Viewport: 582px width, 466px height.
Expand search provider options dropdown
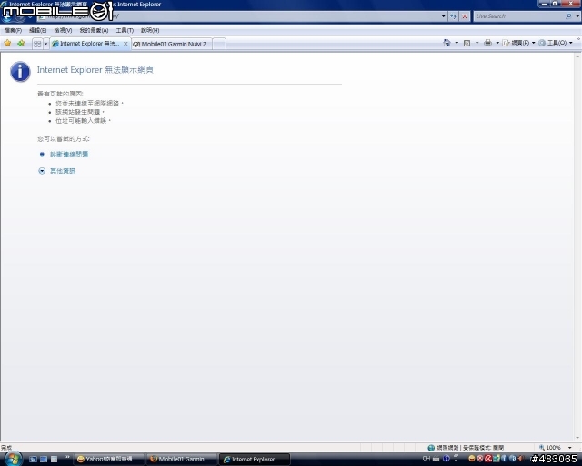click(577, 16)
